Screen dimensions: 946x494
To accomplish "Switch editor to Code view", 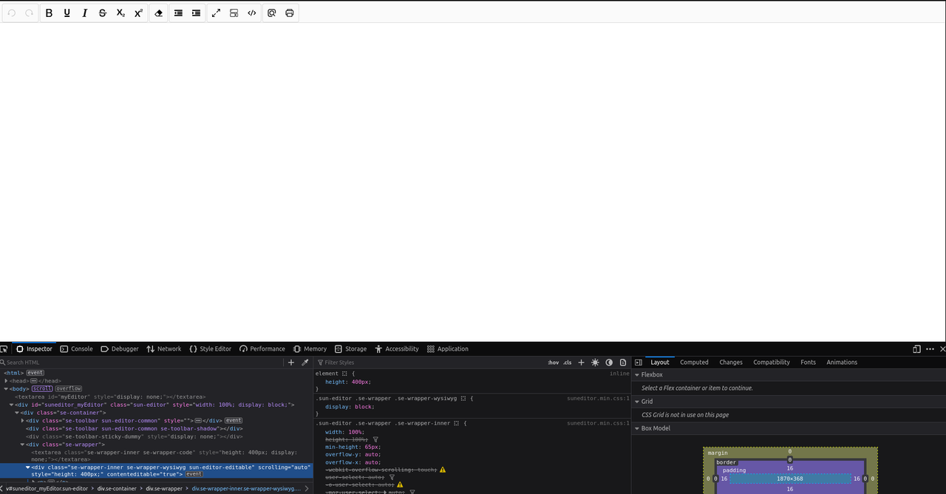I will pyautogui.click(x=252, y=13).
